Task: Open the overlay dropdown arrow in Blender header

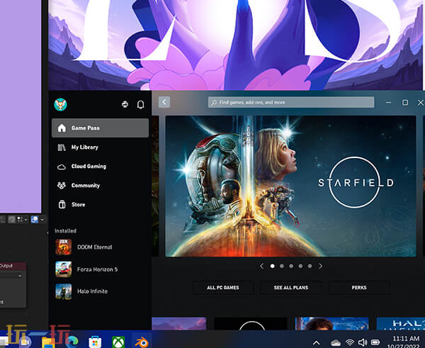Action: [x=42, y=220]
